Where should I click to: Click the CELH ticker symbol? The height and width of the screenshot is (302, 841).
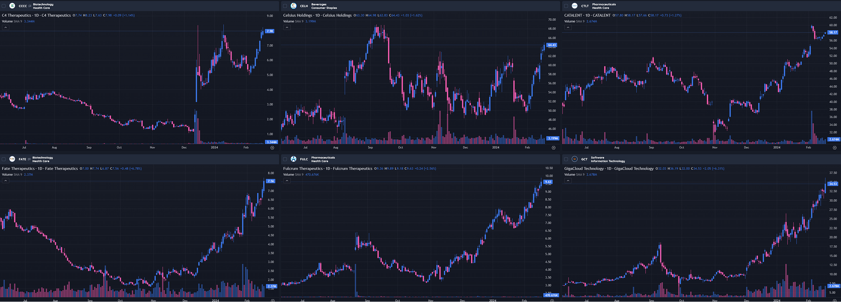(304, 6)
